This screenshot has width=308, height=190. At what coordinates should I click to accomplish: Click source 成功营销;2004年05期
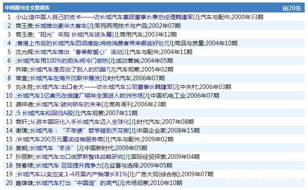144,61
